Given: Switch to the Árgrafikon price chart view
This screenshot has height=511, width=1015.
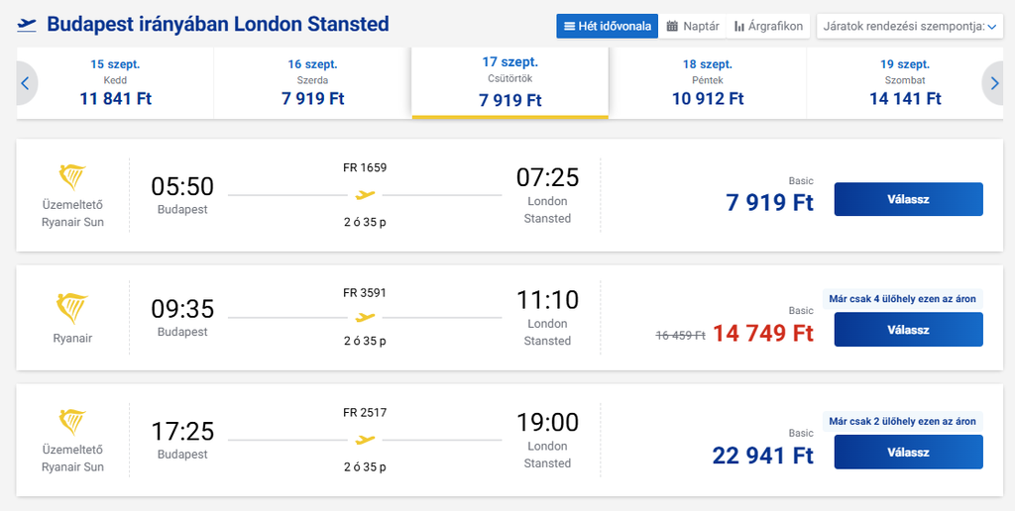Looking at the screenshot, I should click(768, 27).
